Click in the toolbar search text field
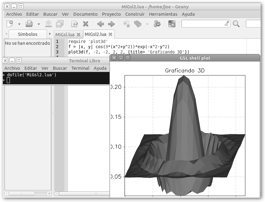 (203, 24)
